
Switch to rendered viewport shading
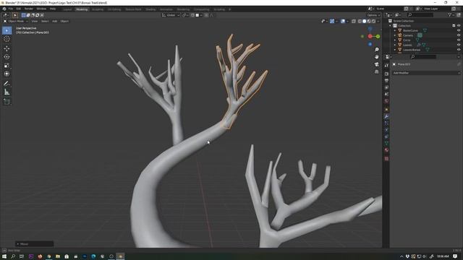[x=373, y=21]
